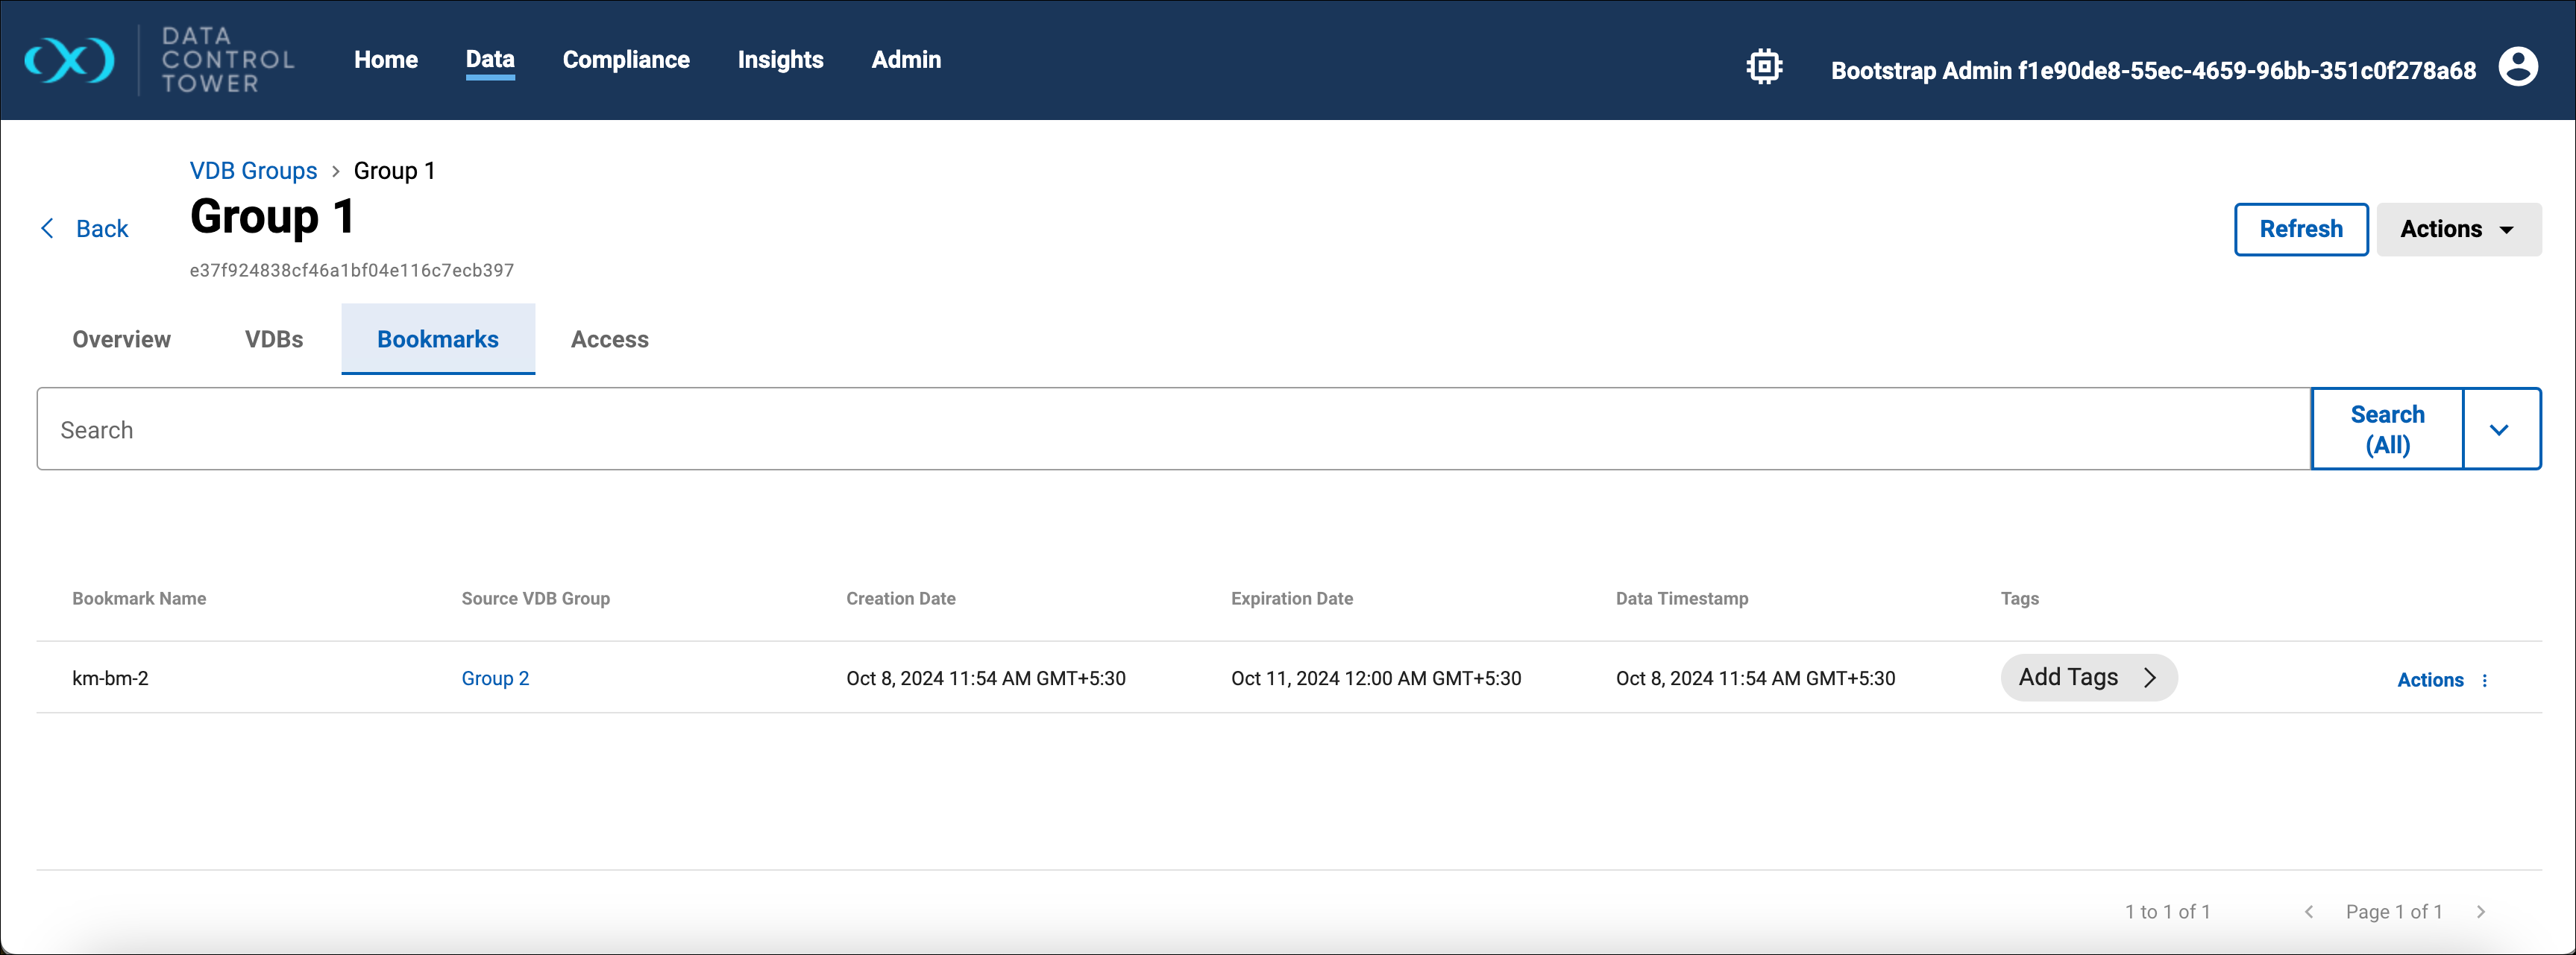Screen dimensions: 2576x955
Task: Switch to the VDBs tab
Action: point(273,340)
